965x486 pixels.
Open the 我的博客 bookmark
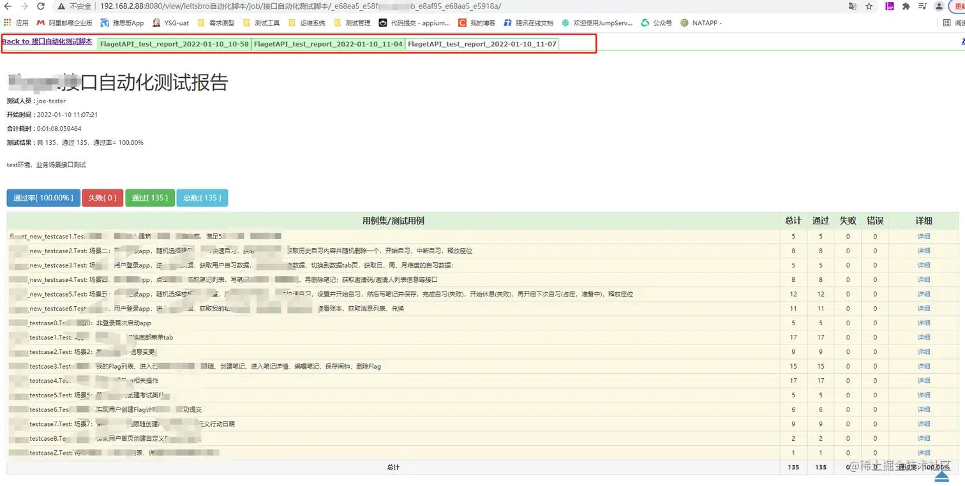point(477,23)
